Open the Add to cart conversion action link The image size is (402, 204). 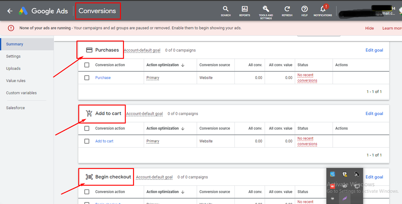click(104, 141)
